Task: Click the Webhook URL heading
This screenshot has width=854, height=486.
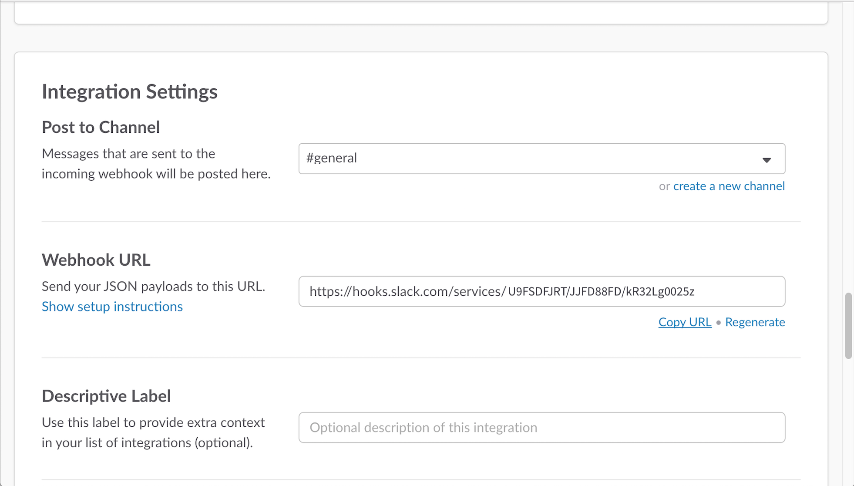Action: coord(96,260)
